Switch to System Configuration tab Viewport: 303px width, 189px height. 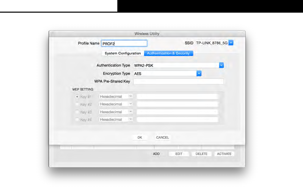pos(123,53)
